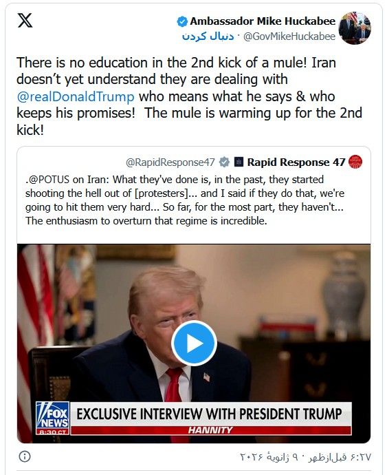Click the Fox News logo in video
The width and height of the screenshot is (387, 475).
53,418
